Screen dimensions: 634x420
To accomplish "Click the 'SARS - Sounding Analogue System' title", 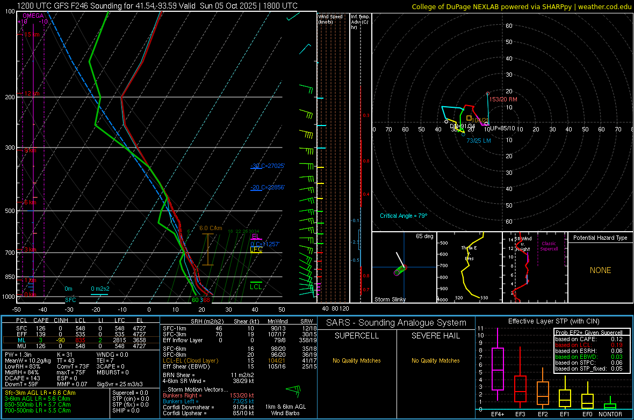I will (397, 323).
